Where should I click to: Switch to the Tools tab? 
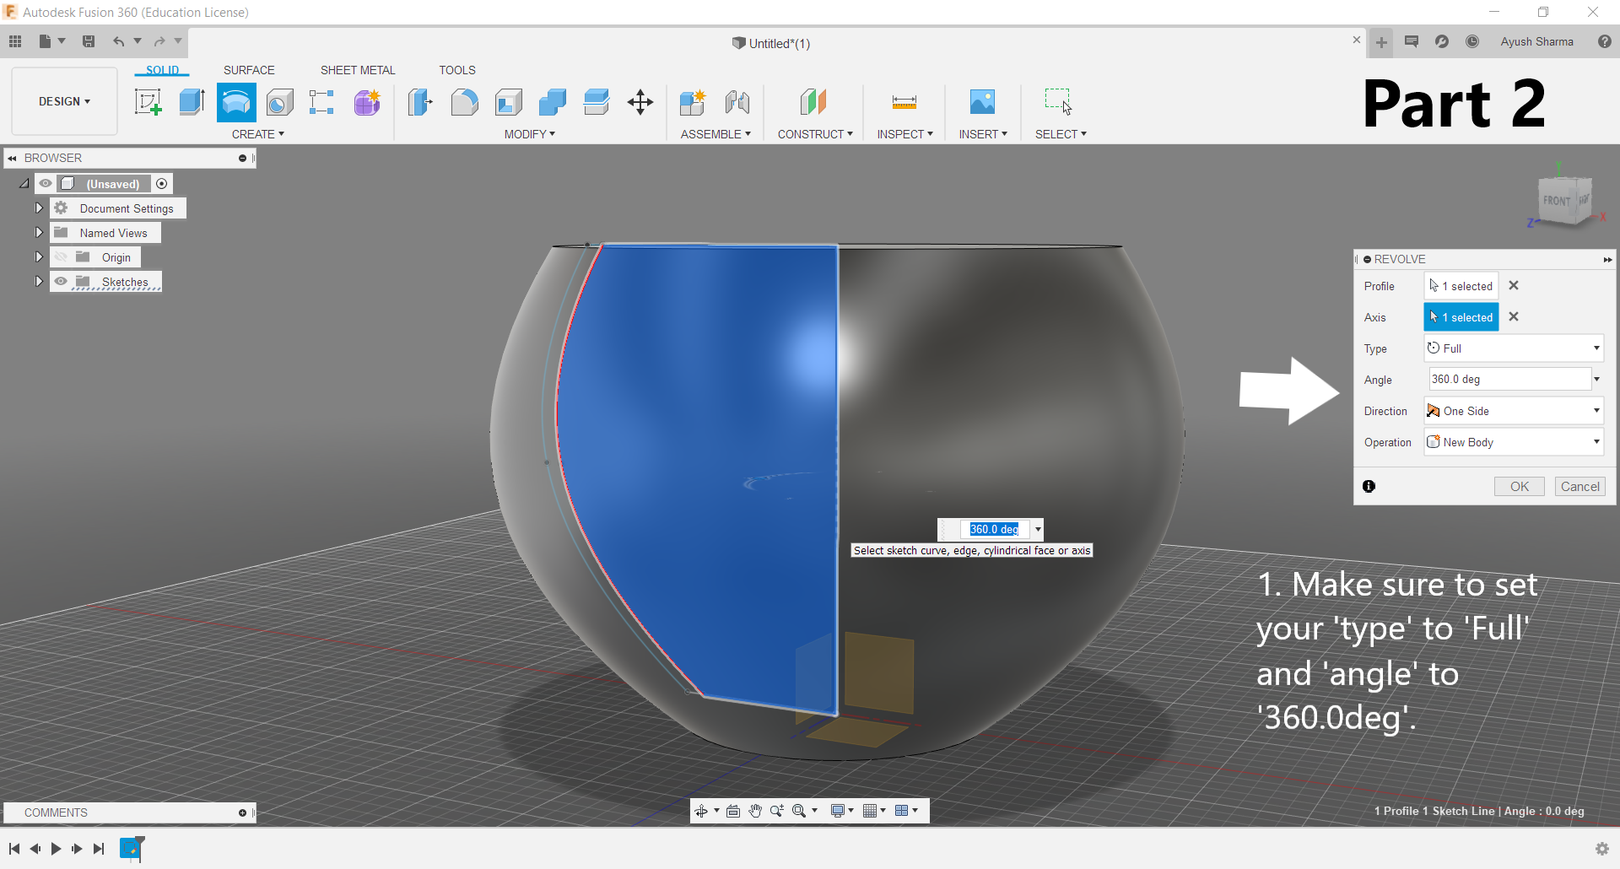[x=457, y=70]
